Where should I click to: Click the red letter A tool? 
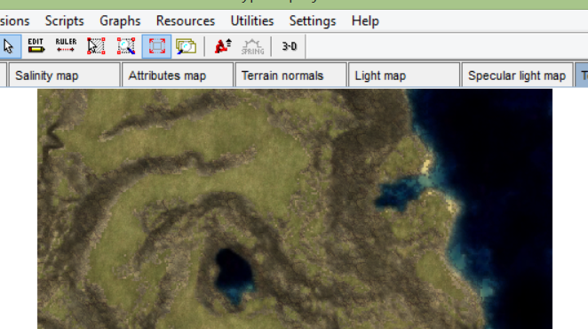coord(223,46)
